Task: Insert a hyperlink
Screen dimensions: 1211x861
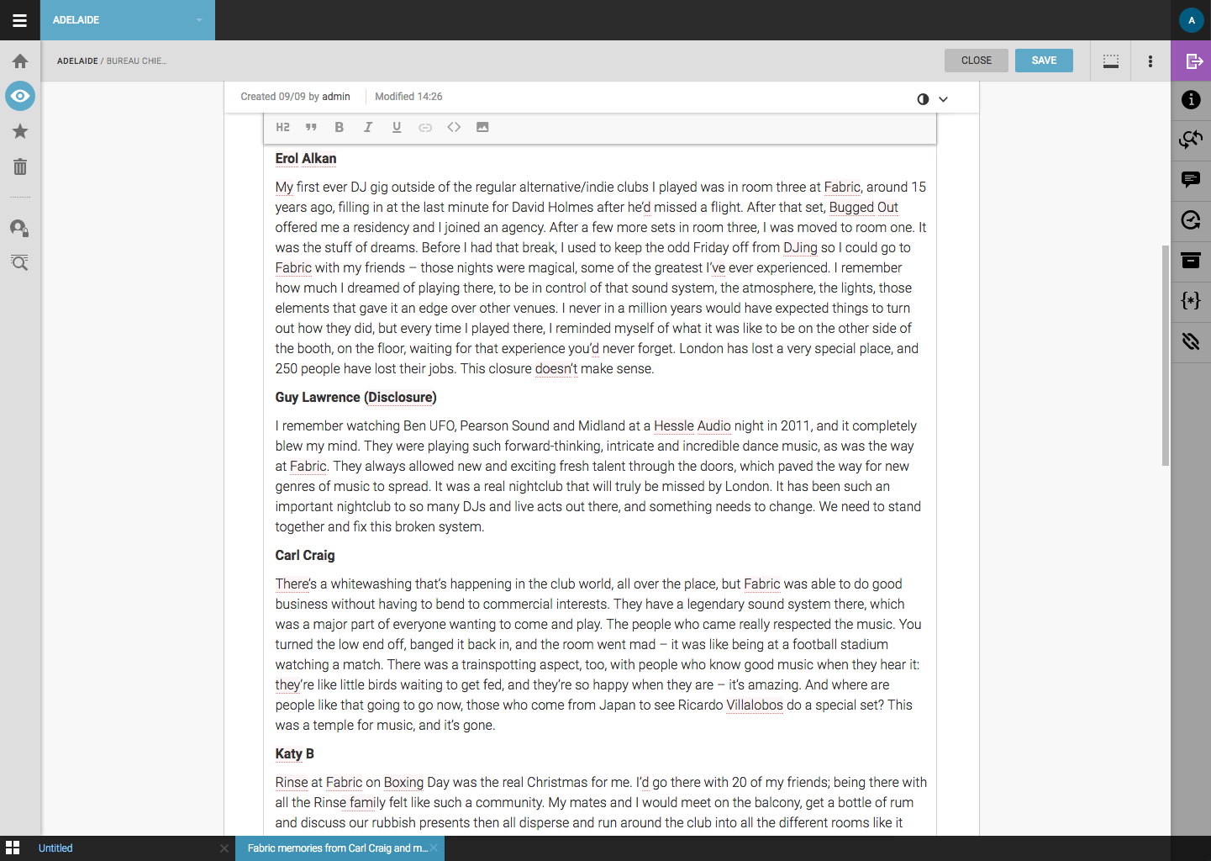Action: click(425, 127)
